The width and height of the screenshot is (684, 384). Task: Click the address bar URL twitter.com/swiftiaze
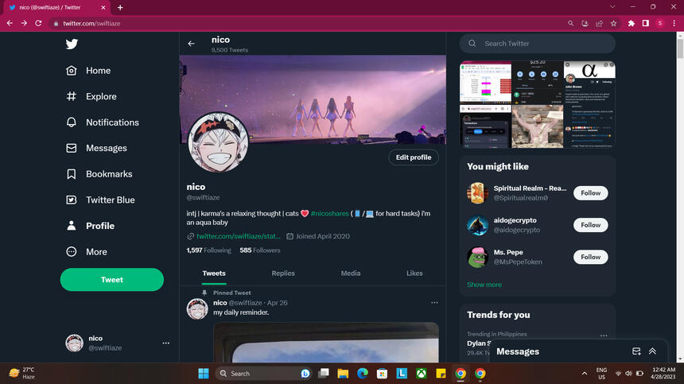91,24
